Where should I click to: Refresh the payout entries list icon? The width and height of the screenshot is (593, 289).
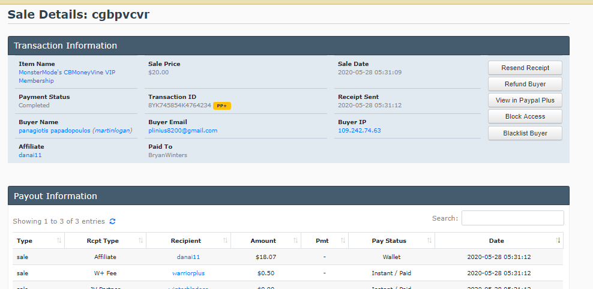pos(112,221)
